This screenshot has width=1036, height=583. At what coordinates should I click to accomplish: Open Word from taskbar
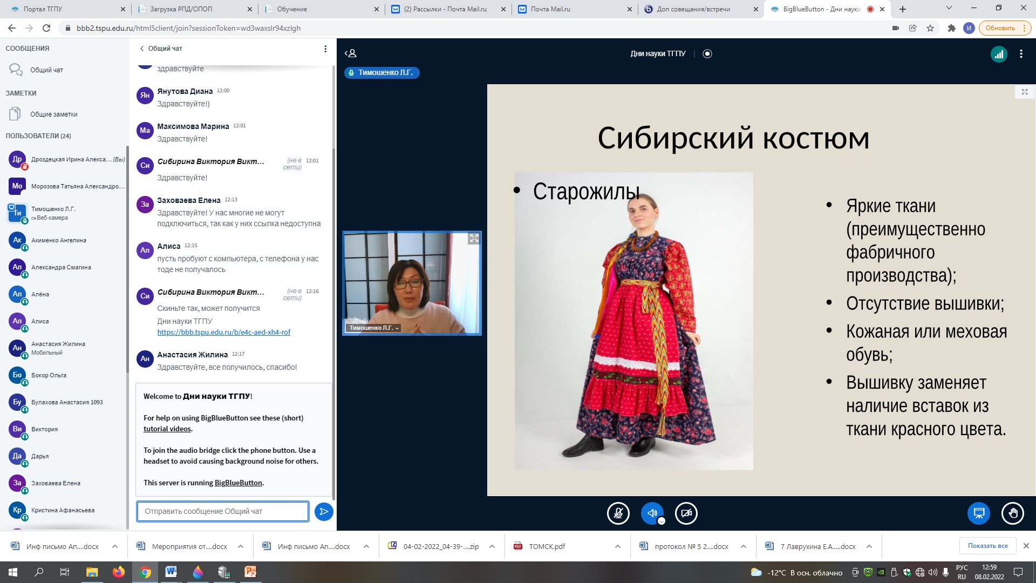(x=171, y=572)
